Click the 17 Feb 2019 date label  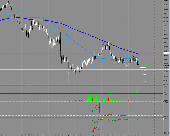(135, 135)
